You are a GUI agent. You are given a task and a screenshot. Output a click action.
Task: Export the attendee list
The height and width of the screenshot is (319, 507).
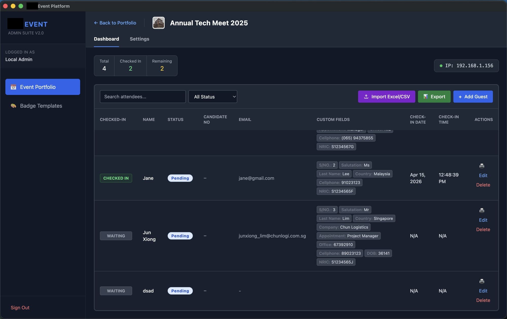tap(434, 97)
